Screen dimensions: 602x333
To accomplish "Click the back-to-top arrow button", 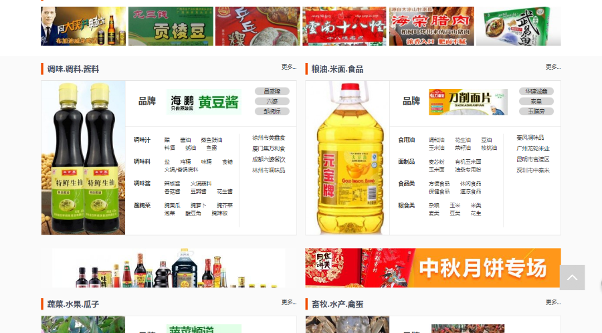I will tap(572, 277).
